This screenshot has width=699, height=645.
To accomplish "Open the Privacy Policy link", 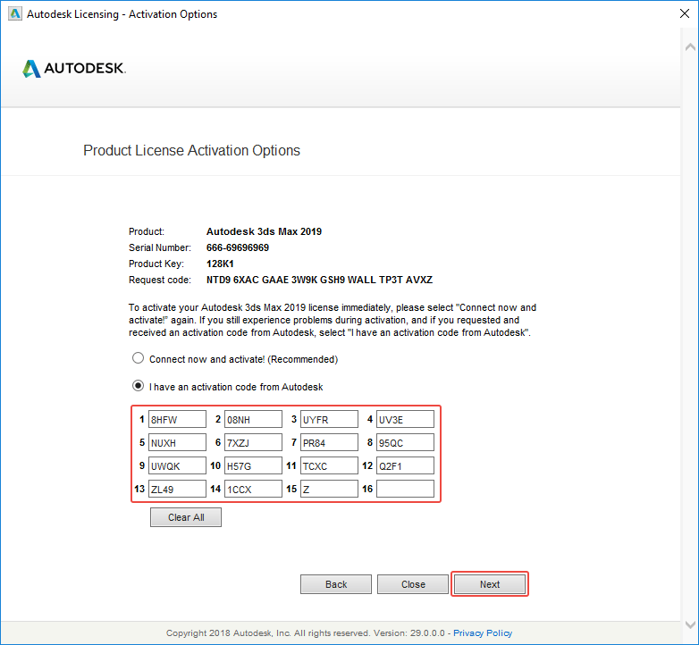I will pyautogui.click(x=483, y=633).
